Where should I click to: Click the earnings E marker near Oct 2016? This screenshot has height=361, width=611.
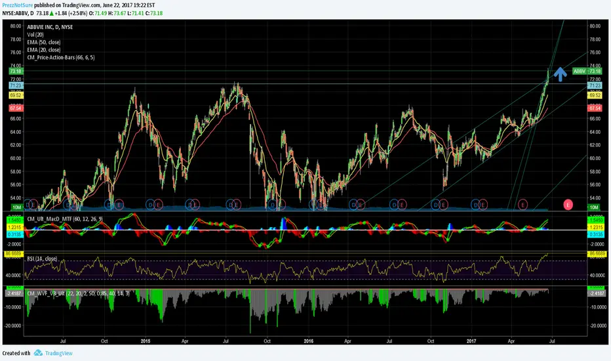tap(443, 205)
